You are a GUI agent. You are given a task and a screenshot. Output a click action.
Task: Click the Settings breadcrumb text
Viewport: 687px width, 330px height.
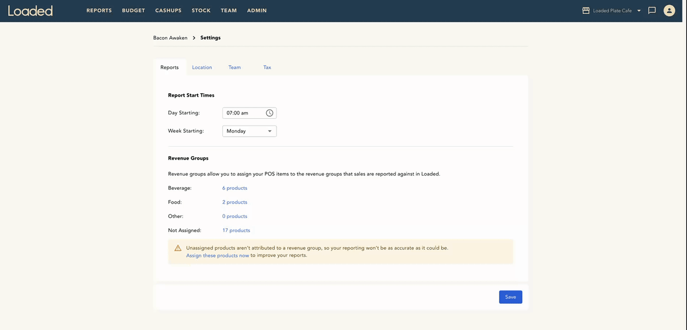tap(210, 38)
